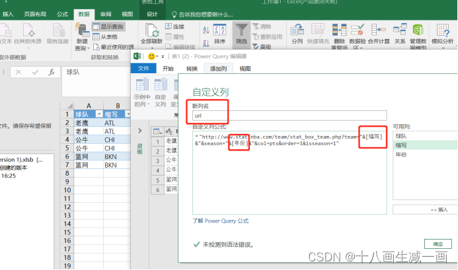Switch to 公式 (Formulas) tab

pyautogui.click(x=62, y=14)
